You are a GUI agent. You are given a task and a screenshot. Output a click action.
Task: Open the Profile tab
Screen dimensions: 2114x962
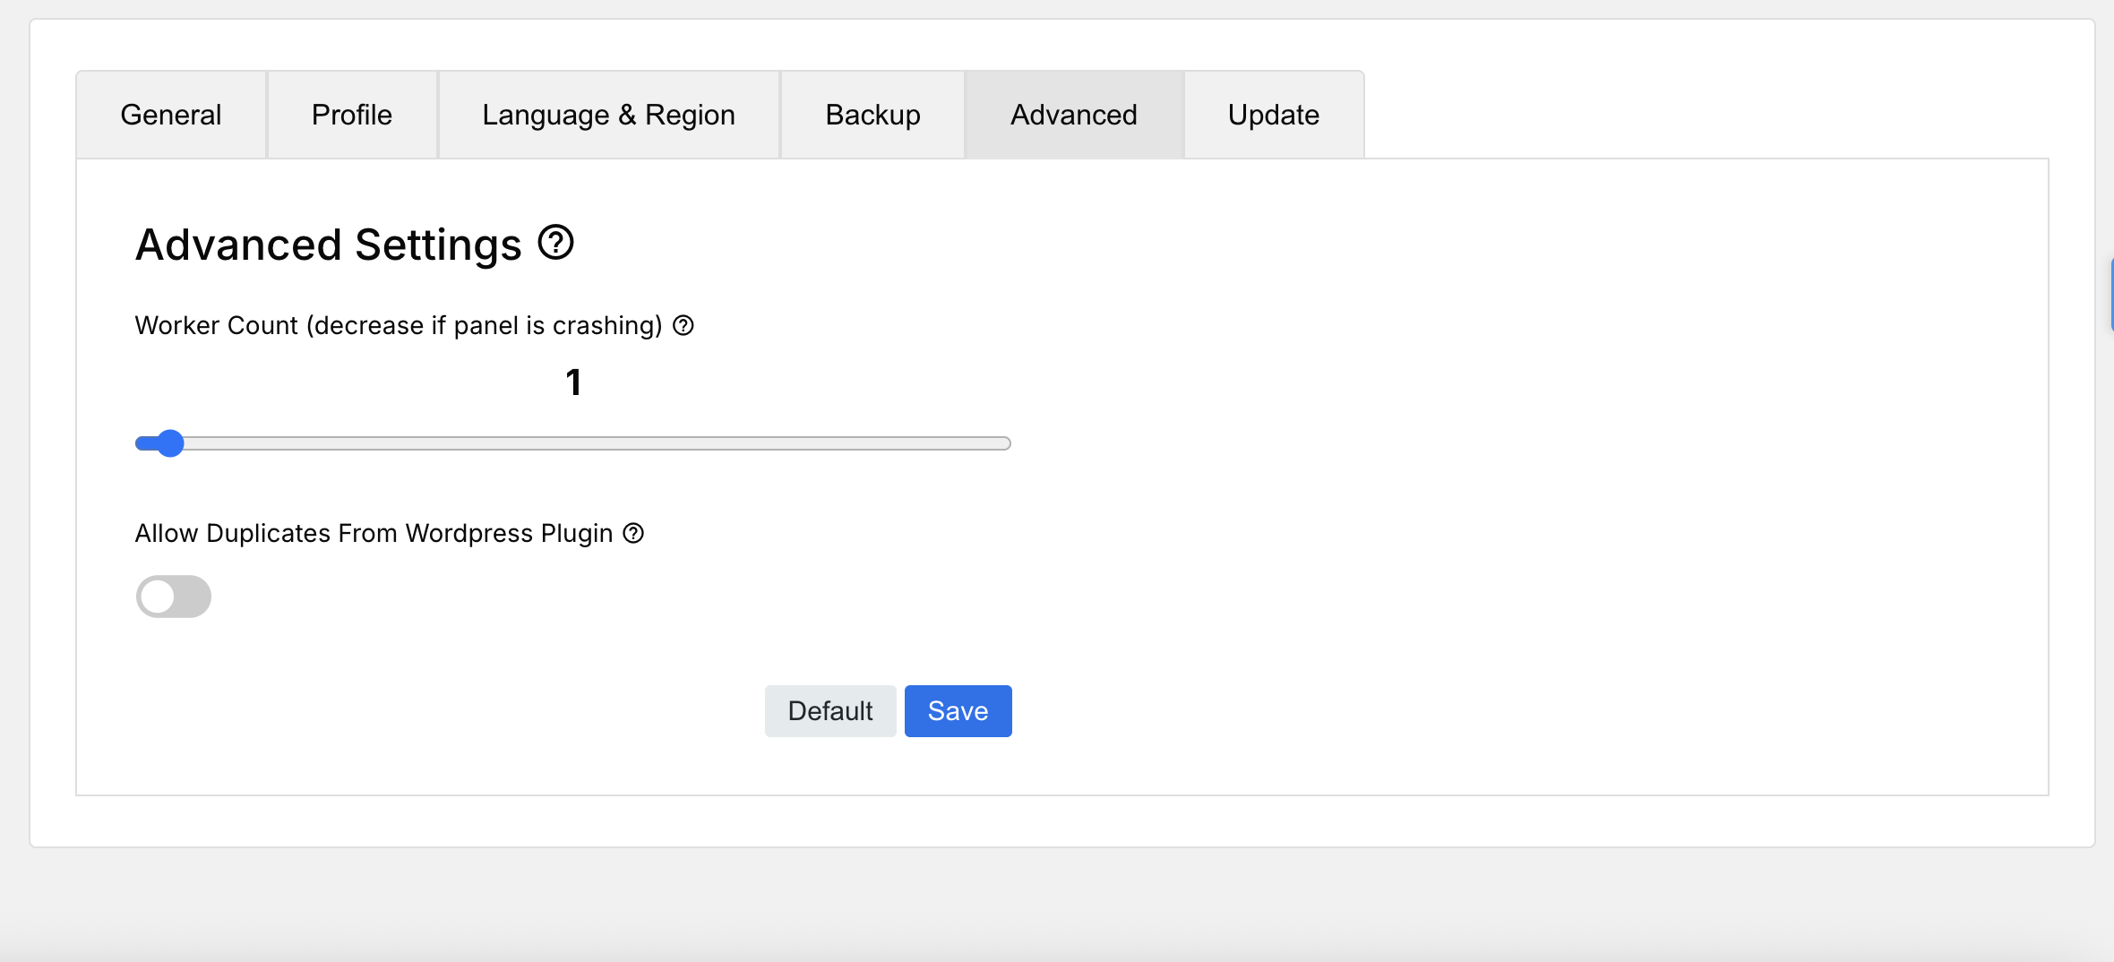coord(352,115)
